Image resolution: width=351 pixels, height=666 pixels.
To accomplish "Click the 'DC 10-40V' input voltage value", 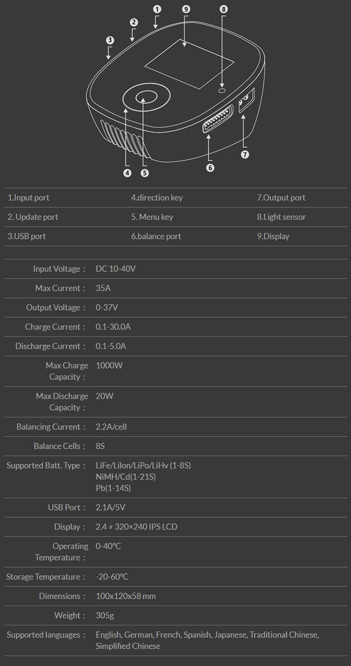I will click(116, 269).
